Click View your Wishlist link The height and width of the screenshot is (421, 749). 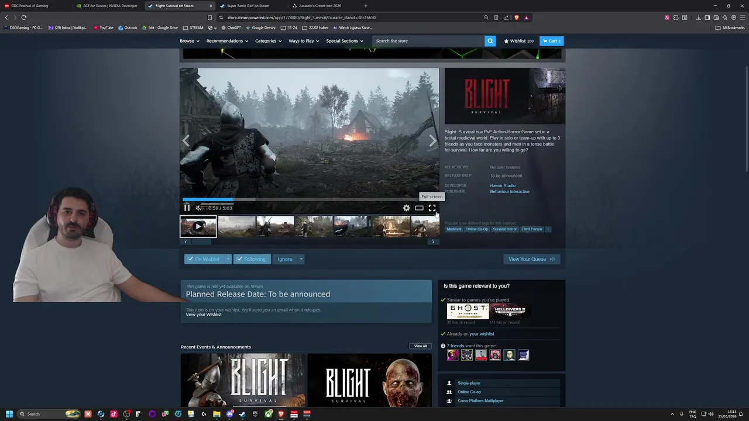point(204,315)
